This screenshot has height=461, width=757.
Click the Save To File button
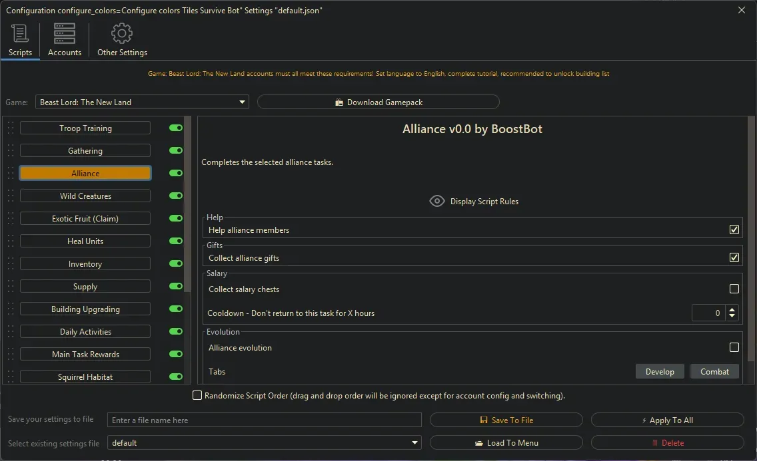506,420
